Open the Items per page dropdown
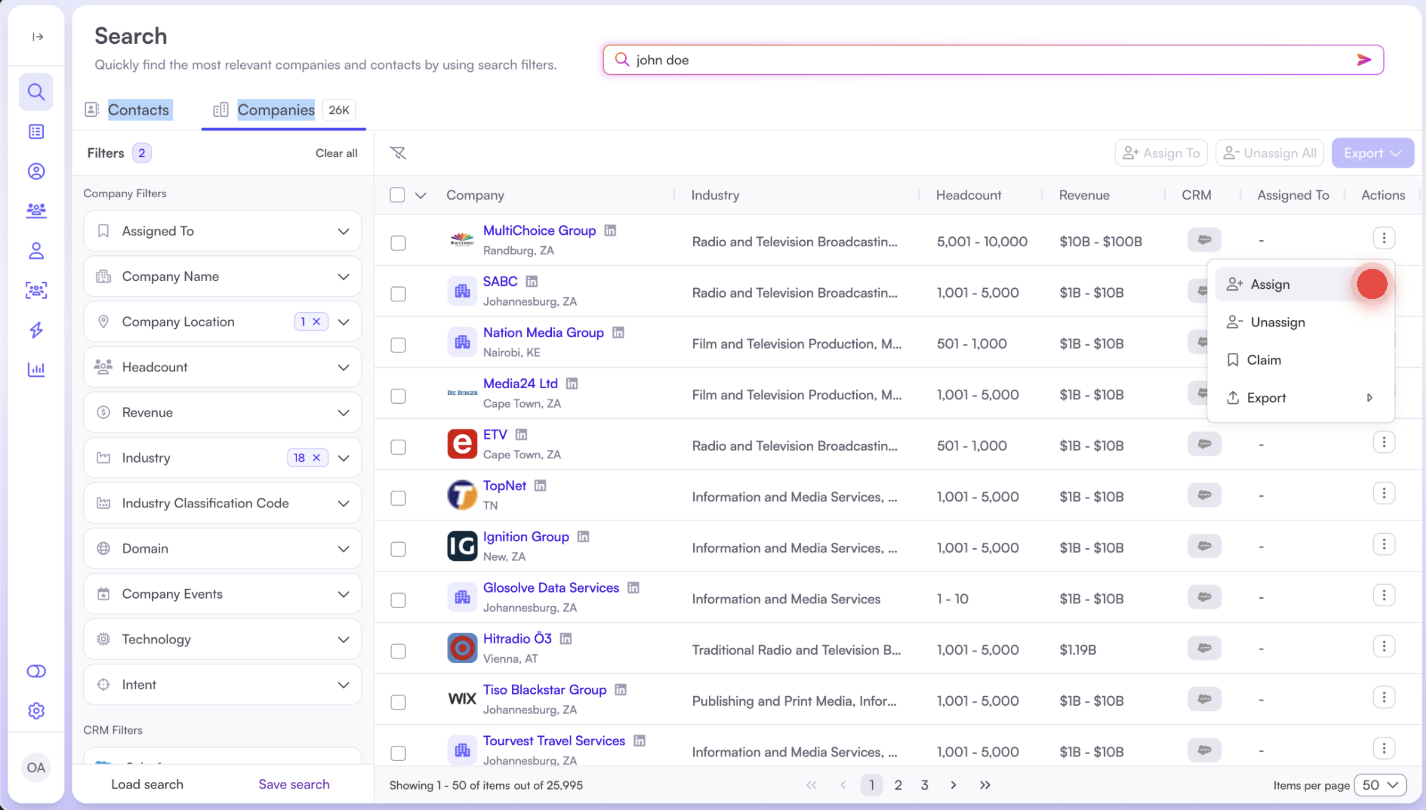 [x=1379, y=785]
